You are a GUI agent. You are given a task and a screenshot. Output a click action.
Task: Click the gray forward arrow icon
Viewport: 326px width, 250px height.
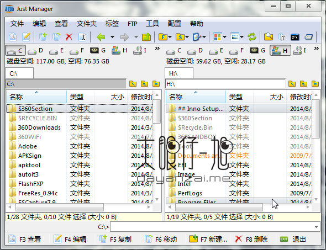(x=124, y=37)
